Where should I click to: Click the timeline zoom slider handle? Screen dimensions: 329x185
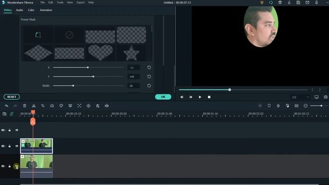tap(321, 106)
